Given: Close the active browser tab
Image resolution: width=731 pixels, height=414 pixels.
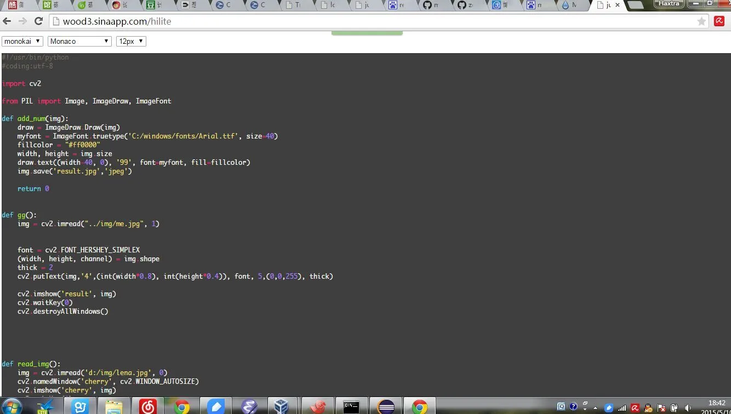Looking at the screenshot, I should 618,5.
